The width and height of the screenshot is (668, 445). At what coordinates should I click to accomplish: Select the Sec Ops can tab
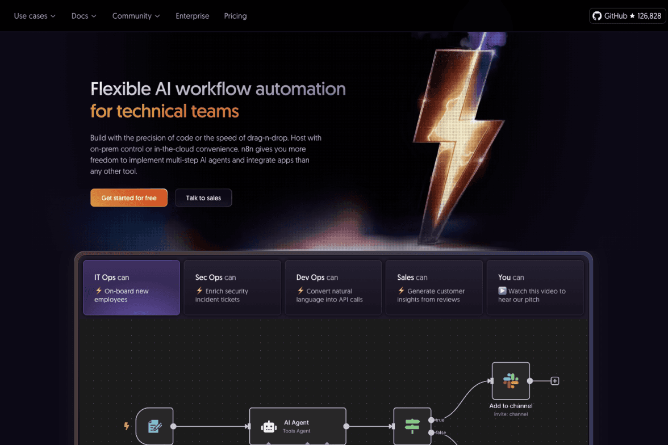click(232, 287)
